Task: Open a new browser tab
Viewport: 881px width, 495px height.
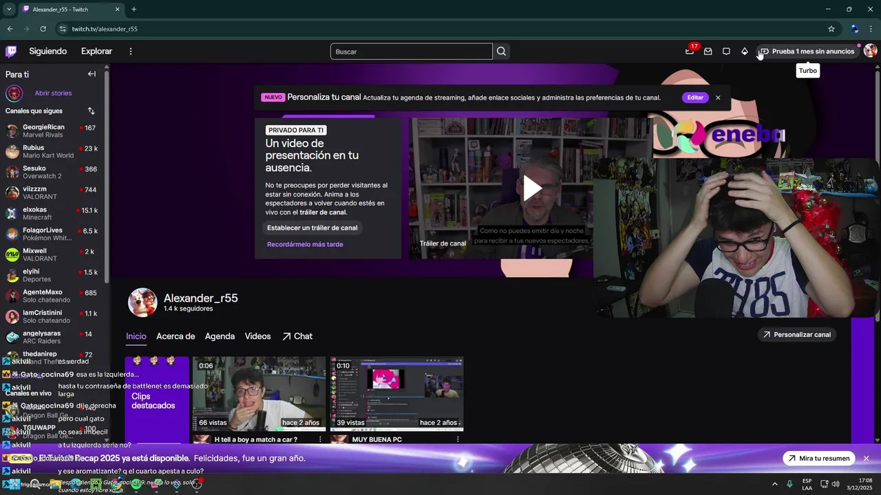Action: coord(134,9)
